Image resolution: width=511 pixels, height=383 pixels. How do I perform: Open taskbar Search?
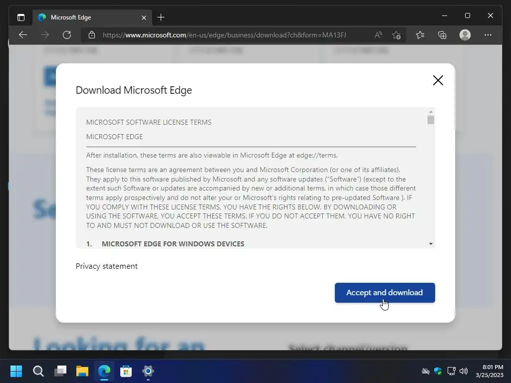coord(38,371)
